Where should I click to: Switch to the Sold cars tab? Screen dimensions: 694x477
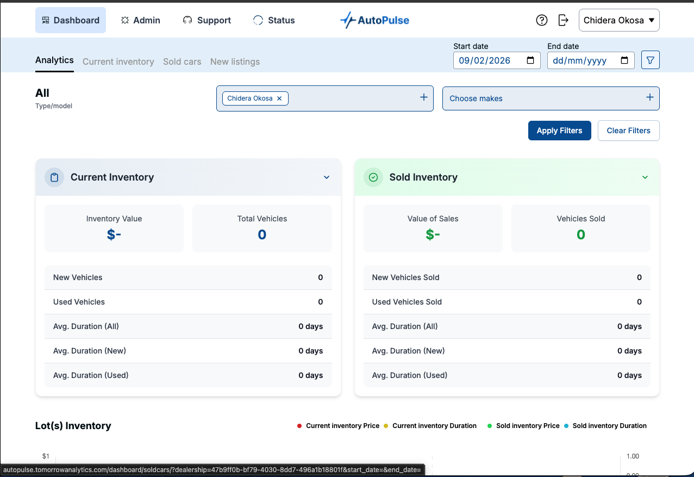pyautogui.click(x=182, y=61)
